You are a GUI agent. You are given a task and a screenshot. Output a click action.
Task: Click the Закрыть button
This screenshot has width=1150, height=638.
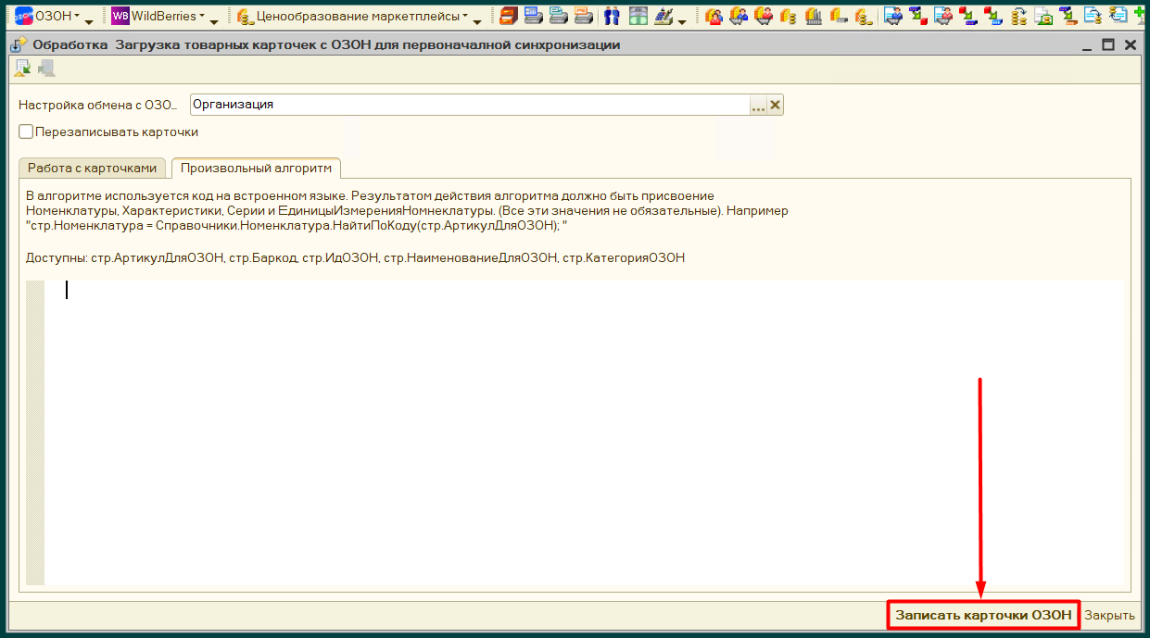(1109, 615)
